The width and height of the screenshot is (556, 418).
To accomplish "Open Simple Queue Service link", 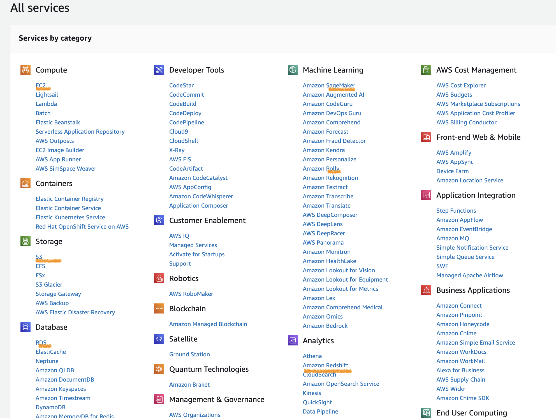I will click(465, 257).
